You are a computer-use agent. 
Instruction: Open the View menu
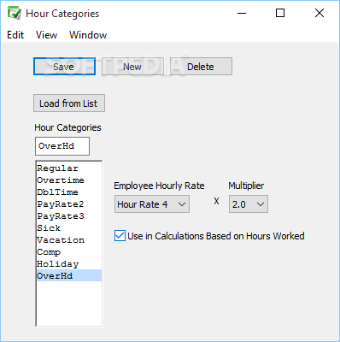coord(46,35)
